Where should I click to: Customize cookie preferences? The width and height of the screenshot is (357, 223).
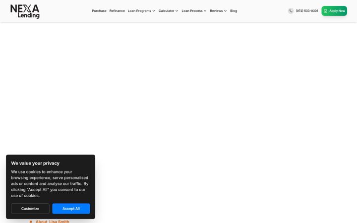(x=30, y=209)
